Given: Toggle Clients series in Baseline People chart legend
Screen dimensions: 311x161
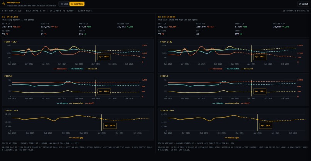Looking at the screenshot, I should click(62, 103).
